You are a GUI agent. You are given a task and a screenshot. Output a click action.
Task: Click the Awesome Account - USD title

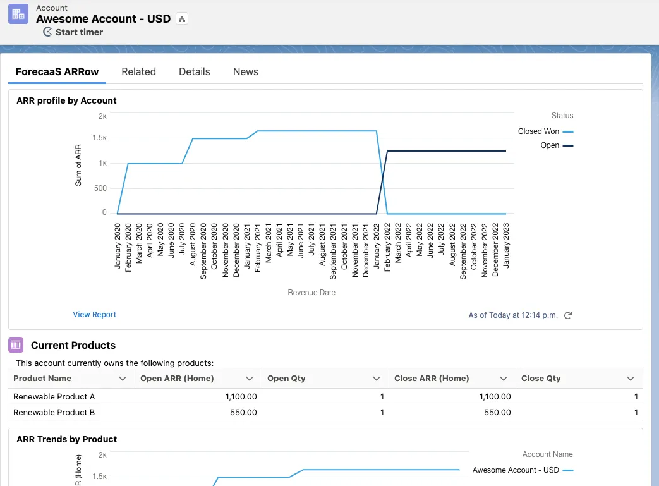(x=104, y=19)
